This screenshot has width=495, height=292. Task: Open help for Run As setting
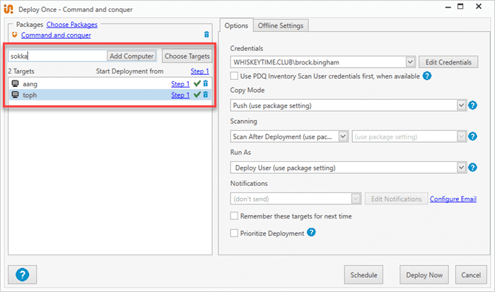(472, 168)
